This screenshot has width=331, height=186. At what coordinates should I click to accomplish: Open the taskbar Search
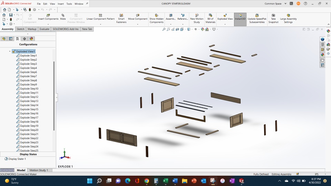pyautogui.click(x=99, y=181)
